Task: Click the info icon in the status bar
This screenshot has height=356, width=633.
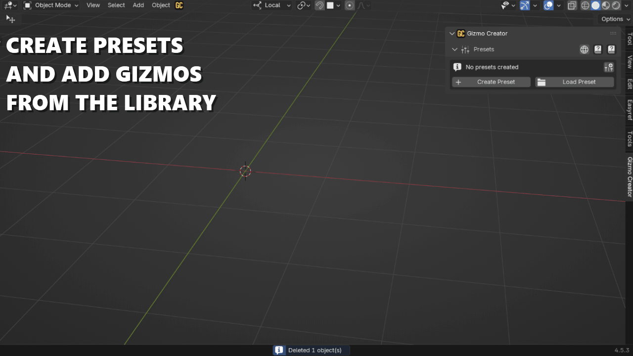Action: [x=279, y=350]
